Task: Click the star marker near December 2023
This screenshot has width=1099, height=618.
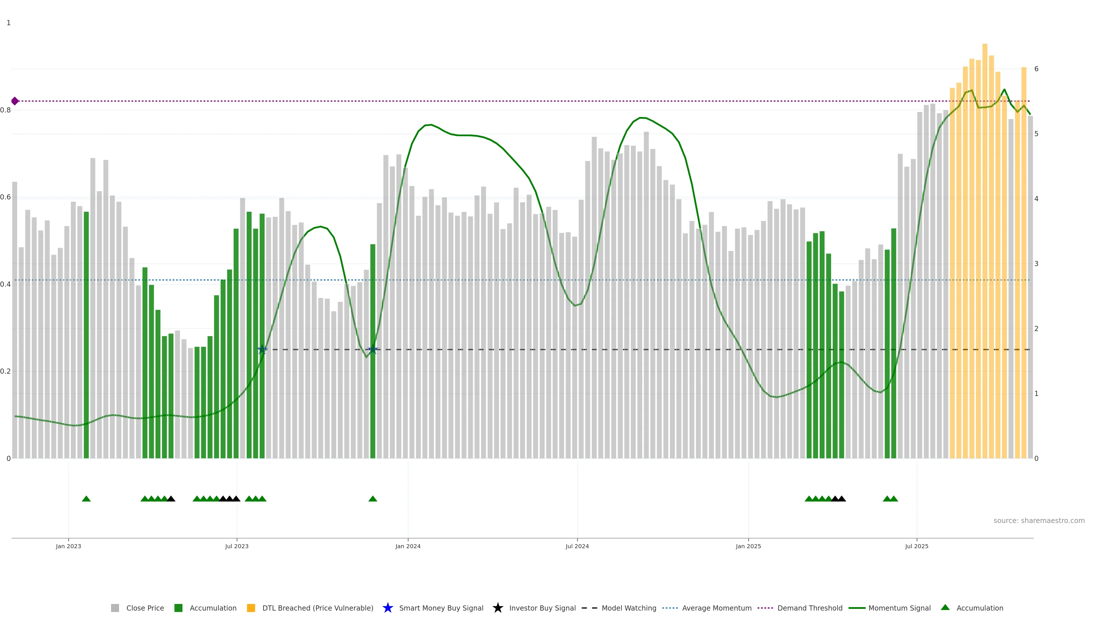Action: coord(372,350)
